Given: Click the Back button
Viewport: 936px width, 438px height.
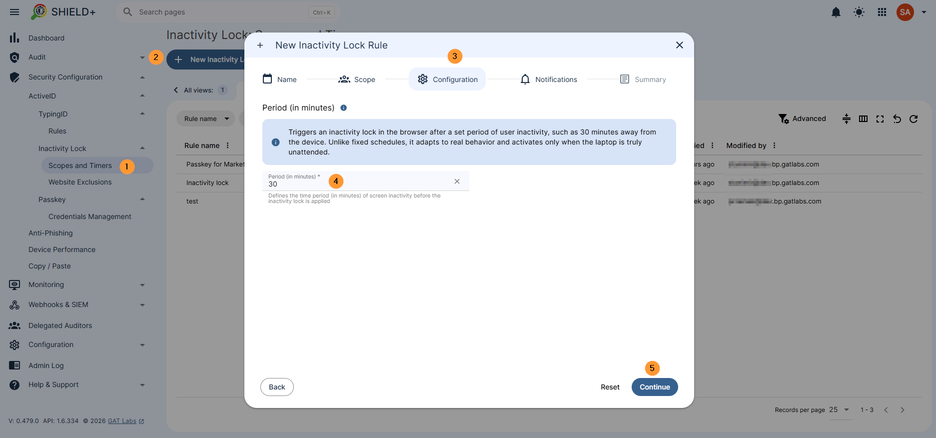Looking at the screenshot, I should [277, 387].
